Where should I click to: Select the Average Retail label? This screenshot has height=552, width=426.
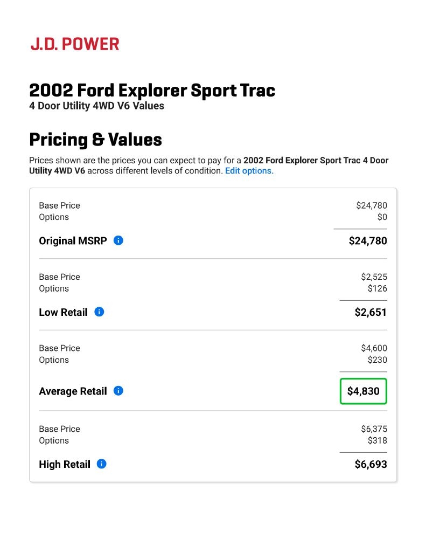pos(73,391)
